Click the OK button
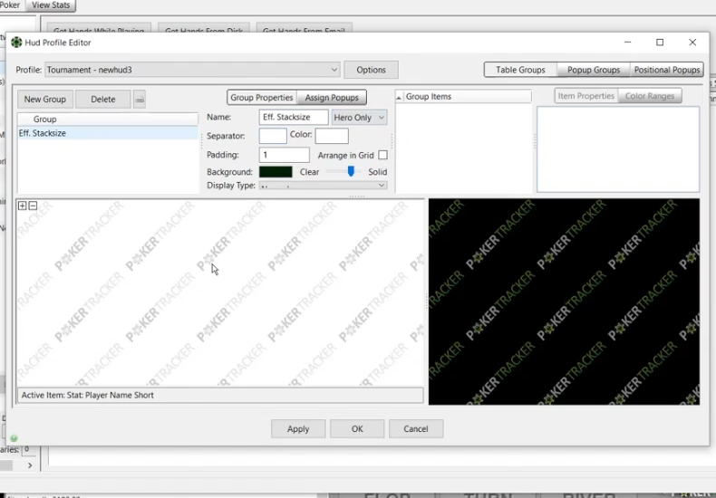The image size is (716, 498). pyautogui.click(x=357, y=428)
